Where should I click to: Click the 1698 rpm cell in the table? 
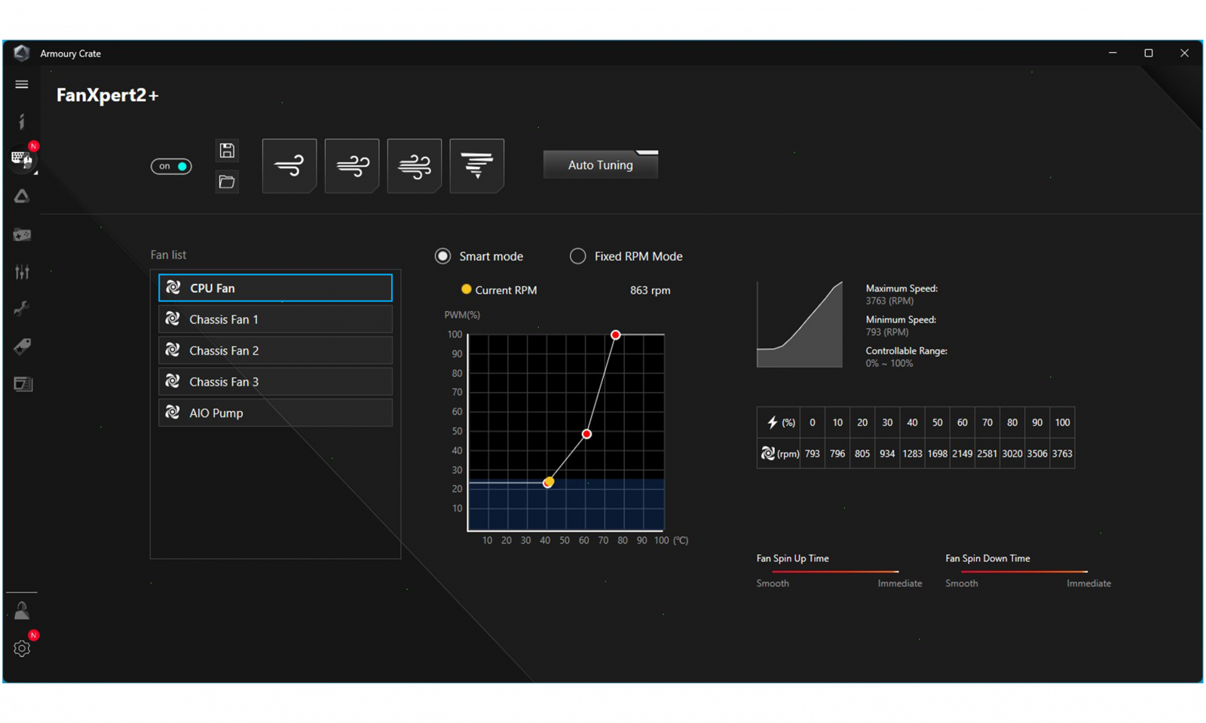[938, 453]
